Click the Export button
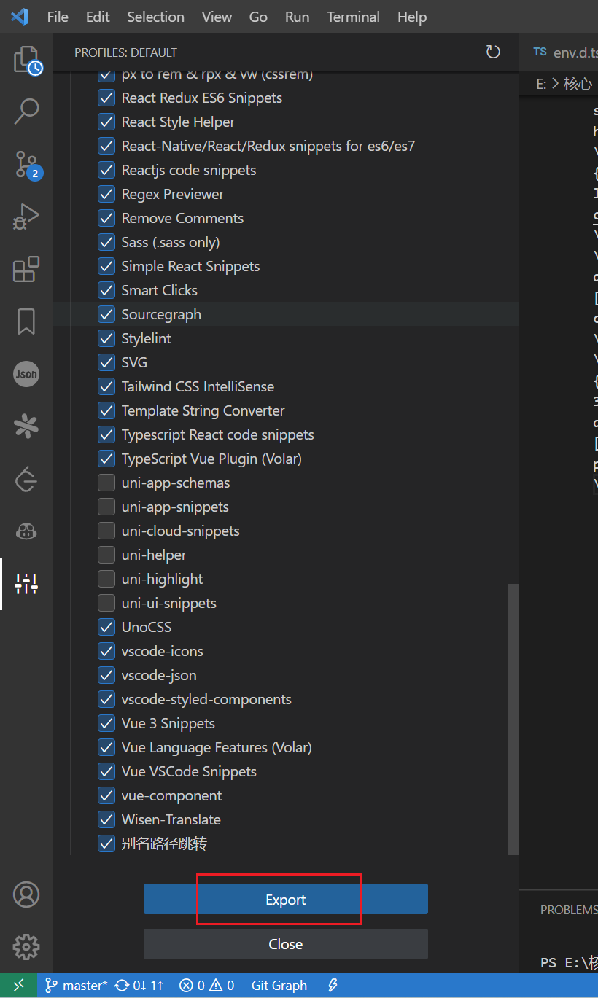The width and height of the screenshot is (598, 998). (285, 899)
